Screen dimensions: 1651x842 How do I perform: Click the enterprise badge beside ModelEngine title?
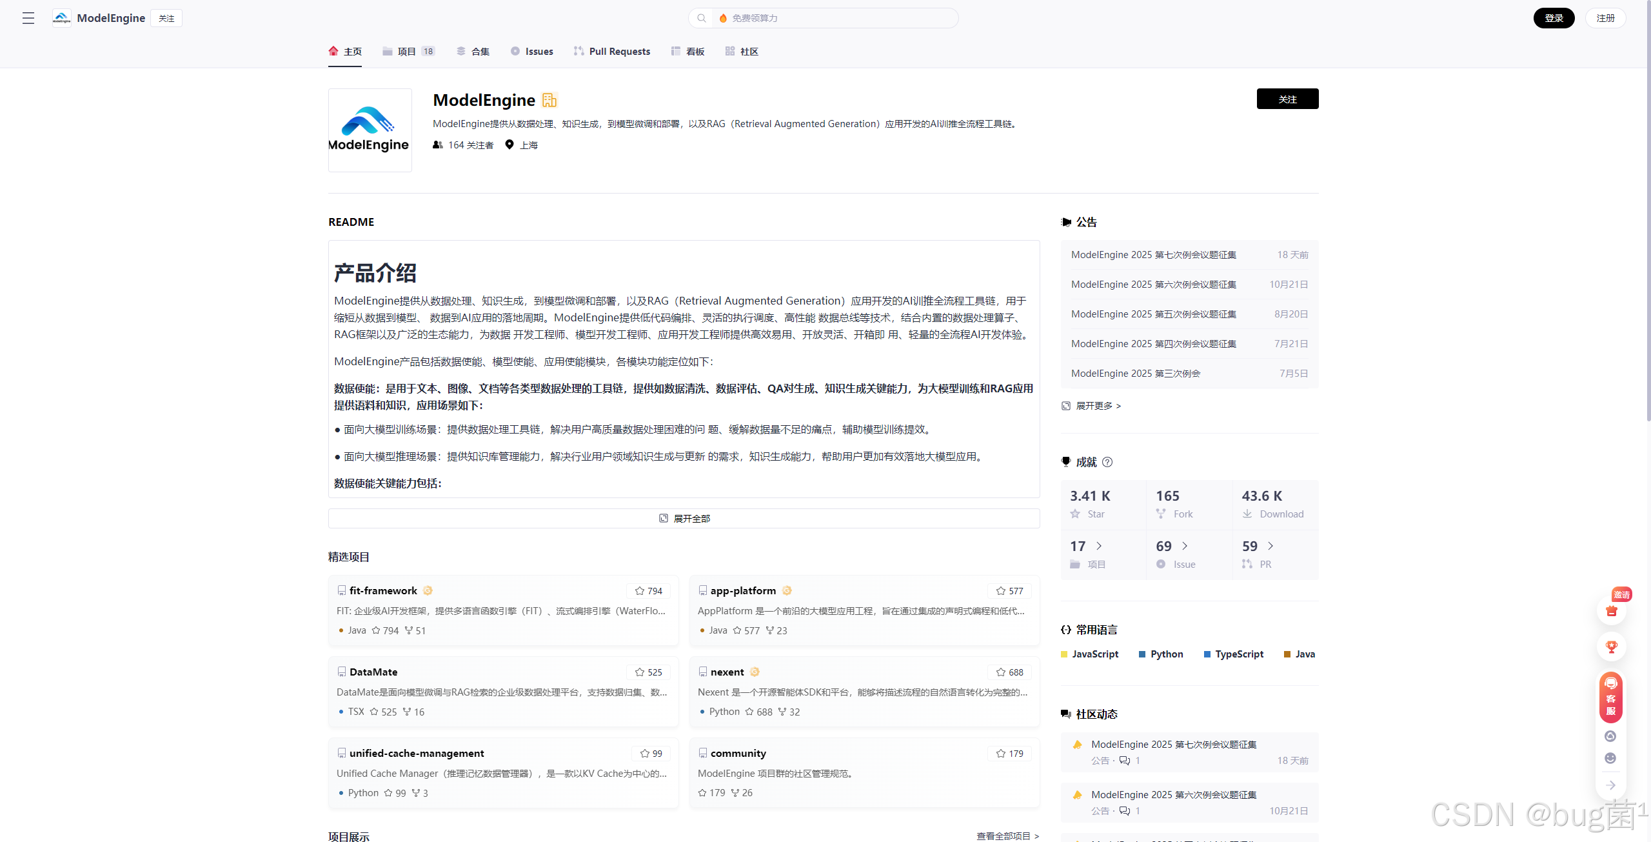[x=549, y=100]
